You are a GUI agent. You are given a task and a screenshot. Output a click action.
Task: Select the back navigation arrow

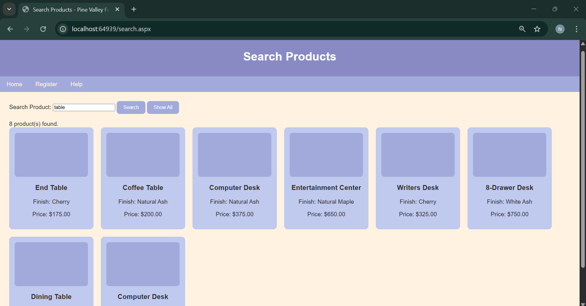click(x=10, y=29)
